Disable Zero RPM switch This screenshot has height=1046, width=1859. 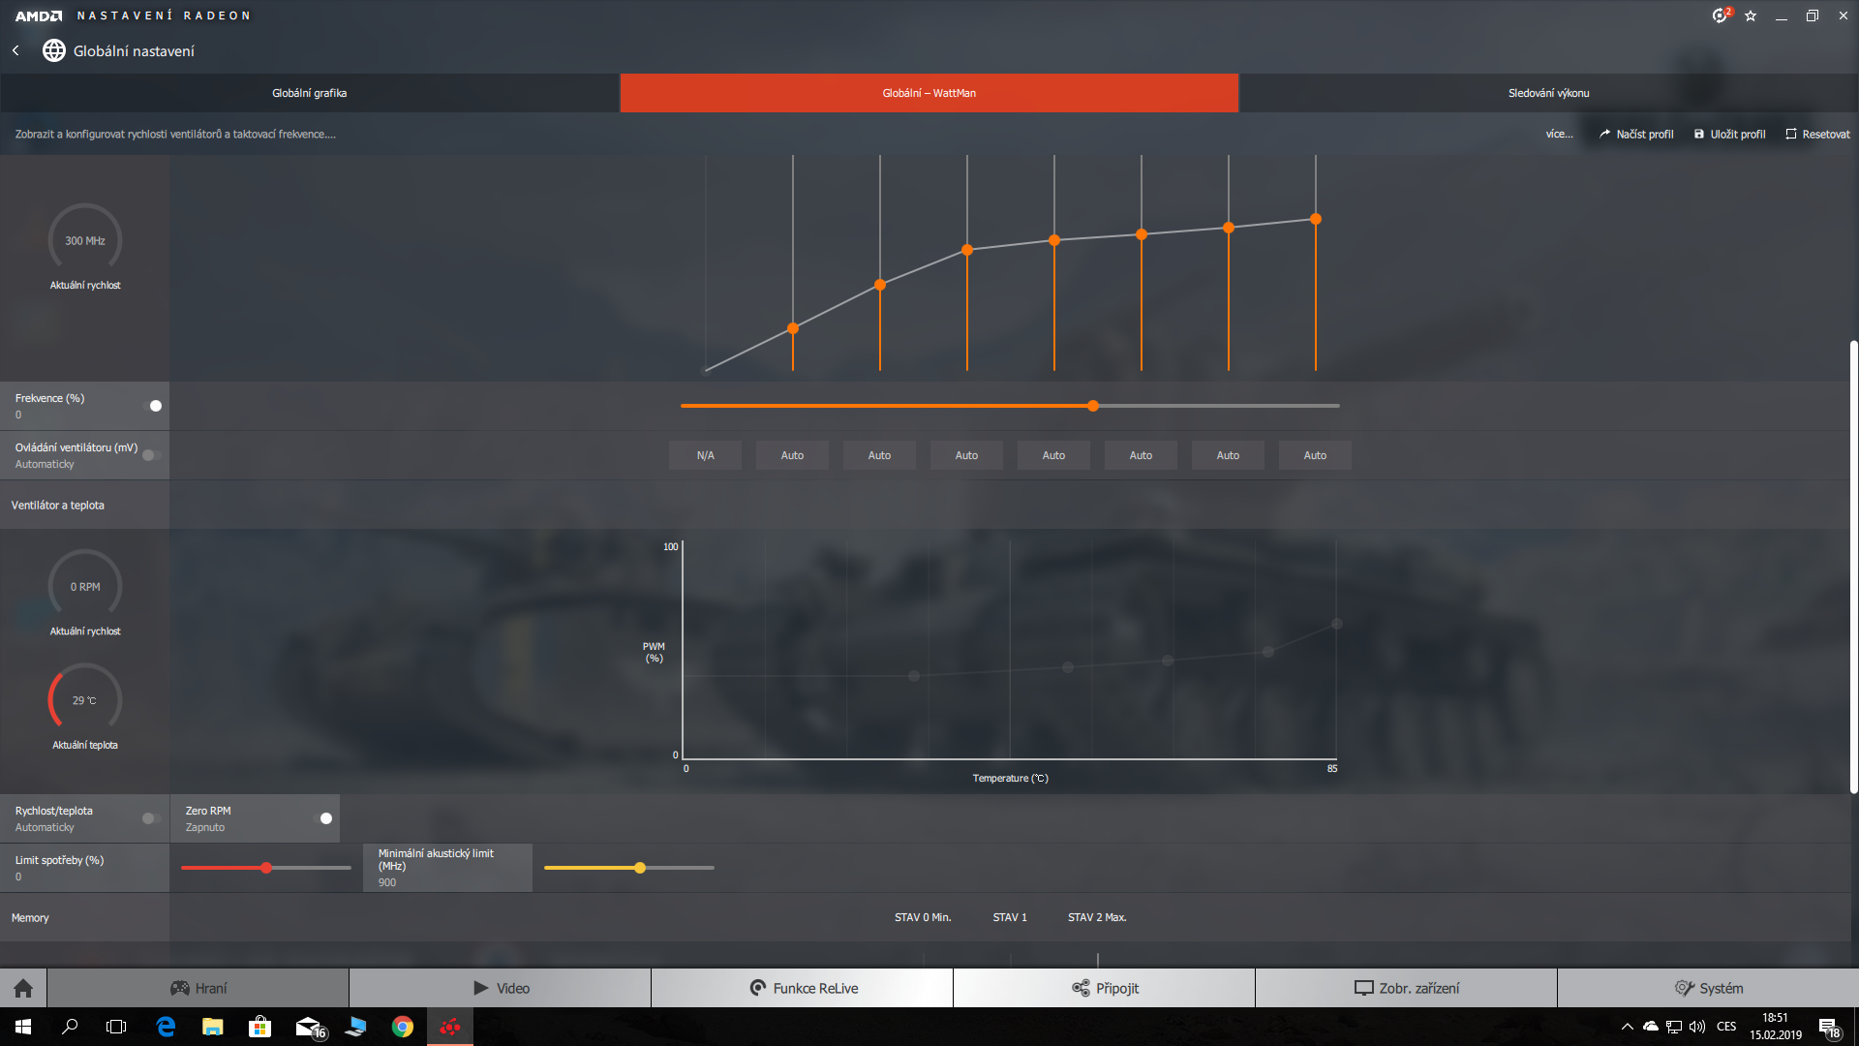tap(323, 818)
